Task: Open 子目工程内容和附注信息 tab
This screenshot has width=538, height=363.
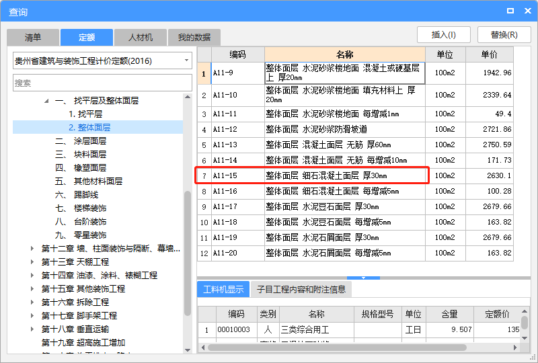Action: pos(301,289)
